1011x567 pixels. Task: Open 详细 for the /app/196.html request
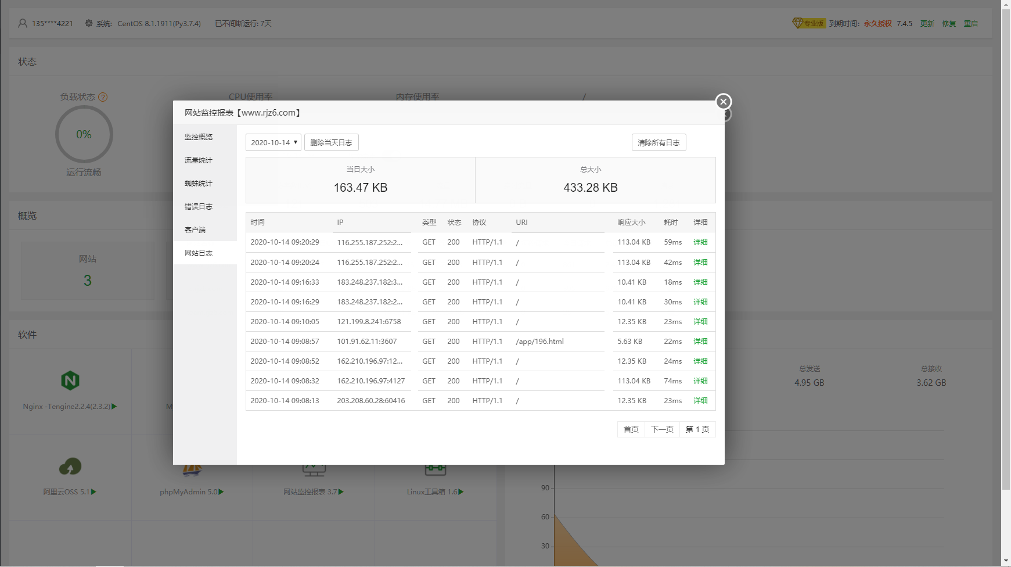tap(700, 342)
